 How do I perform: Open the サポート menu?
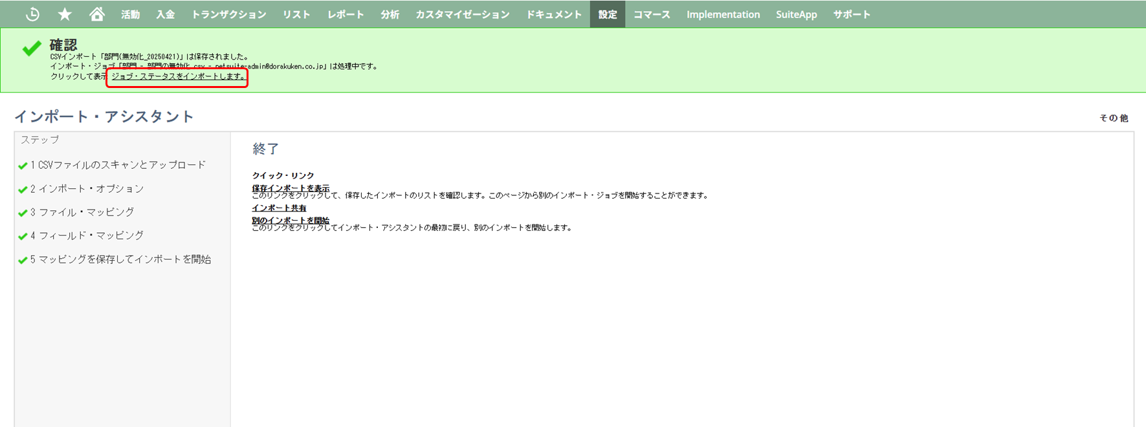click(852, 14)
